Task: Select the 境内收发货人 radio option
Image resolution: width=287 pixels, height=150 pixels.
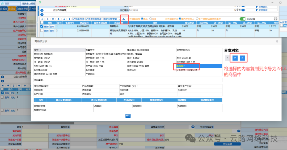Action: click(180, 19)
